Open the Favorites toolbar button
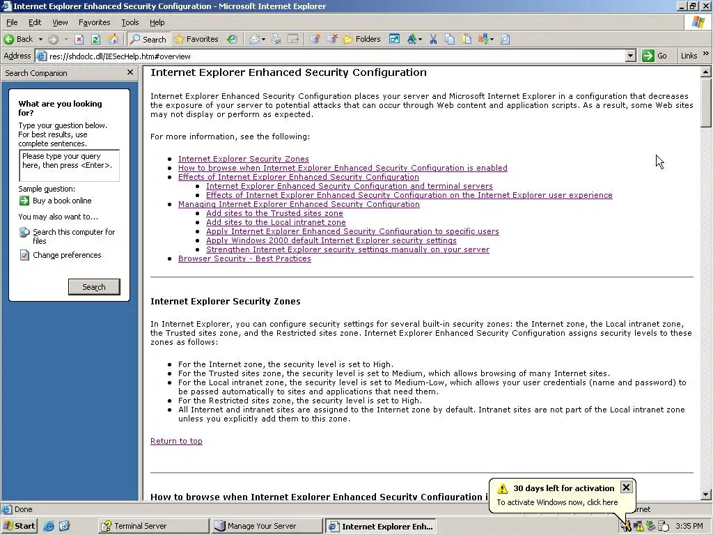The width and height of the screenshot is (713, 535). (196, 39)
